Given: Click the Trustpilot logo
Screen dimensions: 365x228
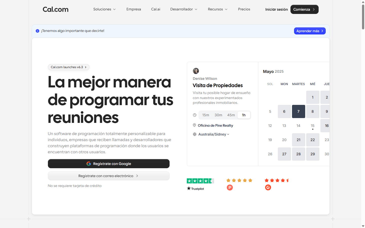Looking at the screenshot, I should tap(195, 188).
